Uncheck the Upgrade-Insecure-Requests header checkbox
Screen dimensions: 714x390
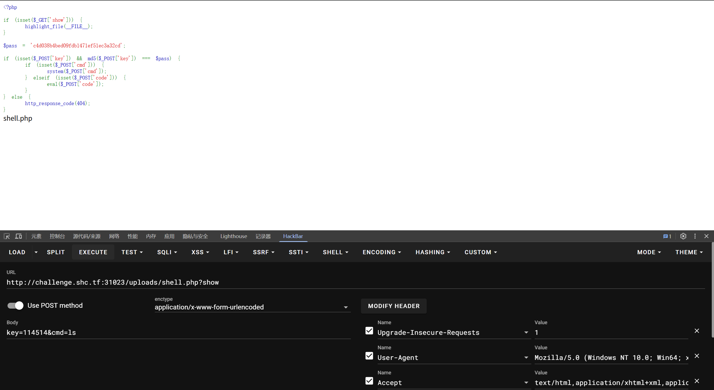pyautogui.click(x=369, y=331)
